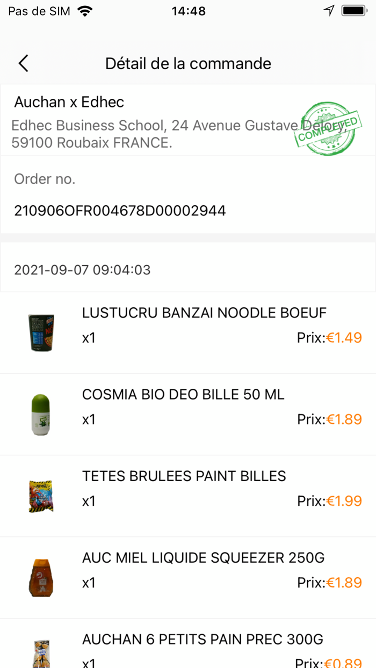Tap the Auchan x Edhec store name

[x=69, y=102]
